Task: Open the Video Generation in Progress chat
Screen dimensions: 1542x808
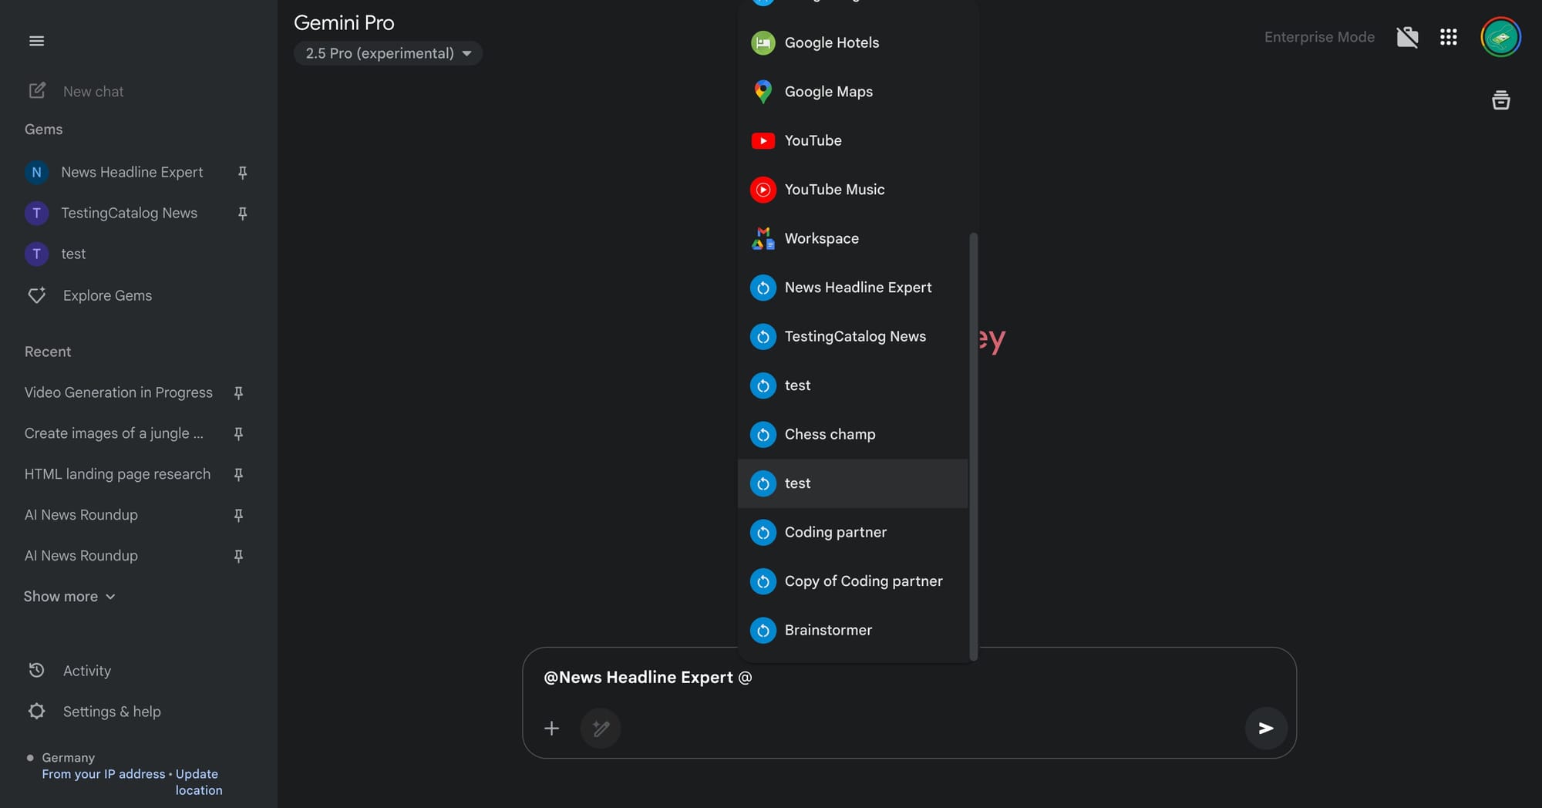Action: [x=118, y=392]
